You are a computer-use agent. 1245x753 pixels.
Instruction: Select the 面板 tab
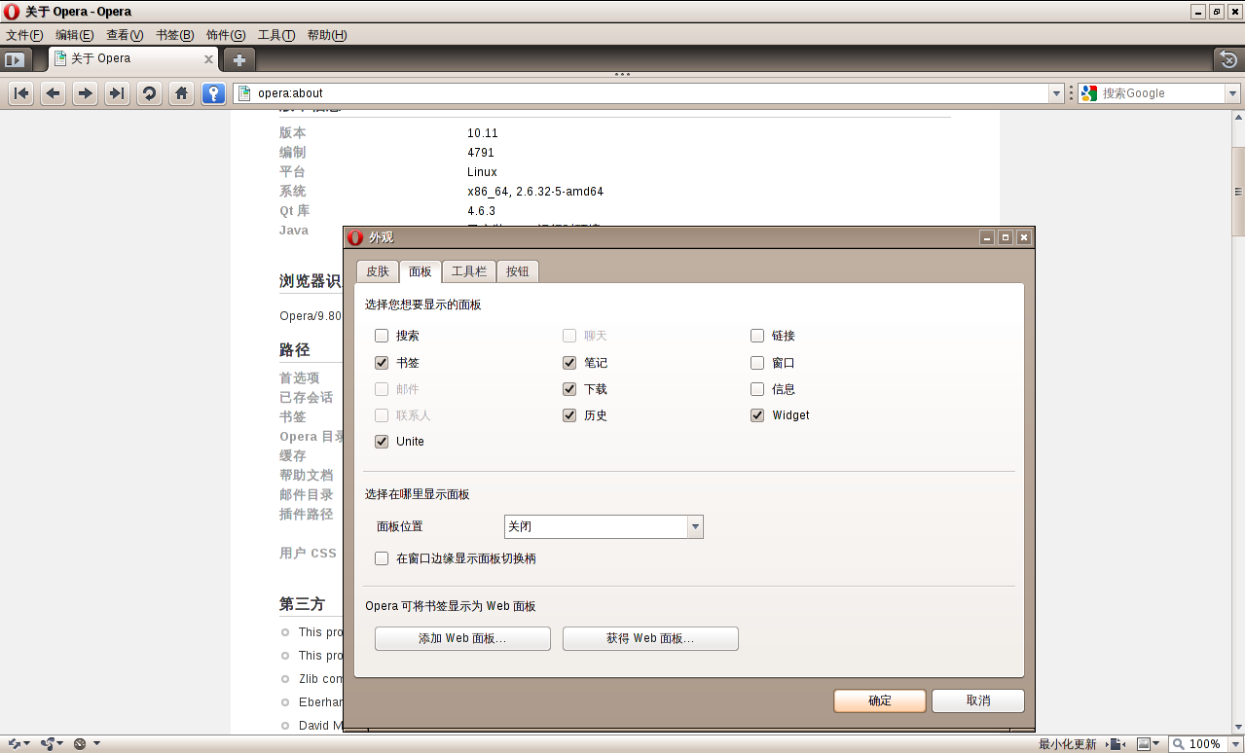pos(421,271)
